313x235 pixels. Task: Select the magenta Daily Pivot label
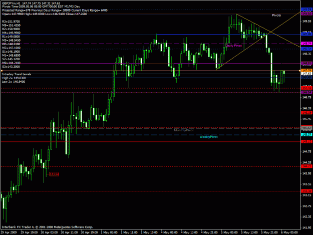(233, 46)
